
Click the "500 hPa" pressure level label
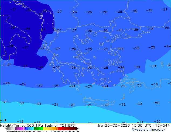coord(35,126)
